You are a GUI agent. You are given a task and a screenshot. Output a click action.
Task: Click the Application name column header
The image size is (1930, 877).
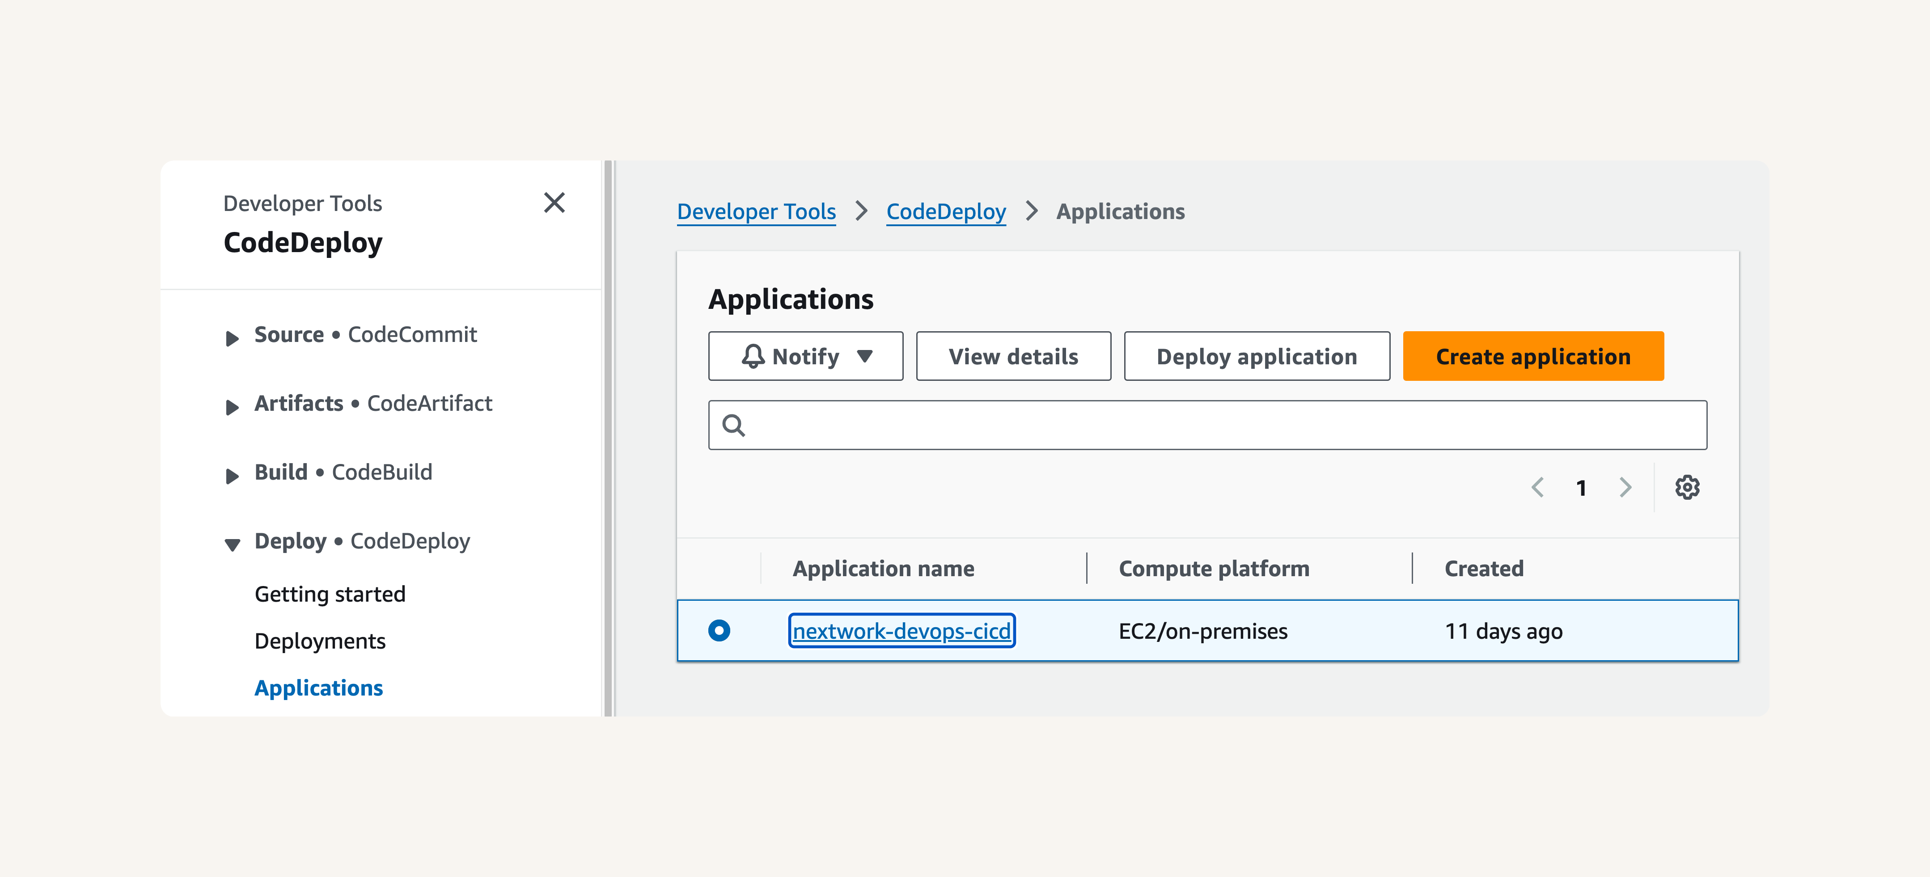click(883, 569)
